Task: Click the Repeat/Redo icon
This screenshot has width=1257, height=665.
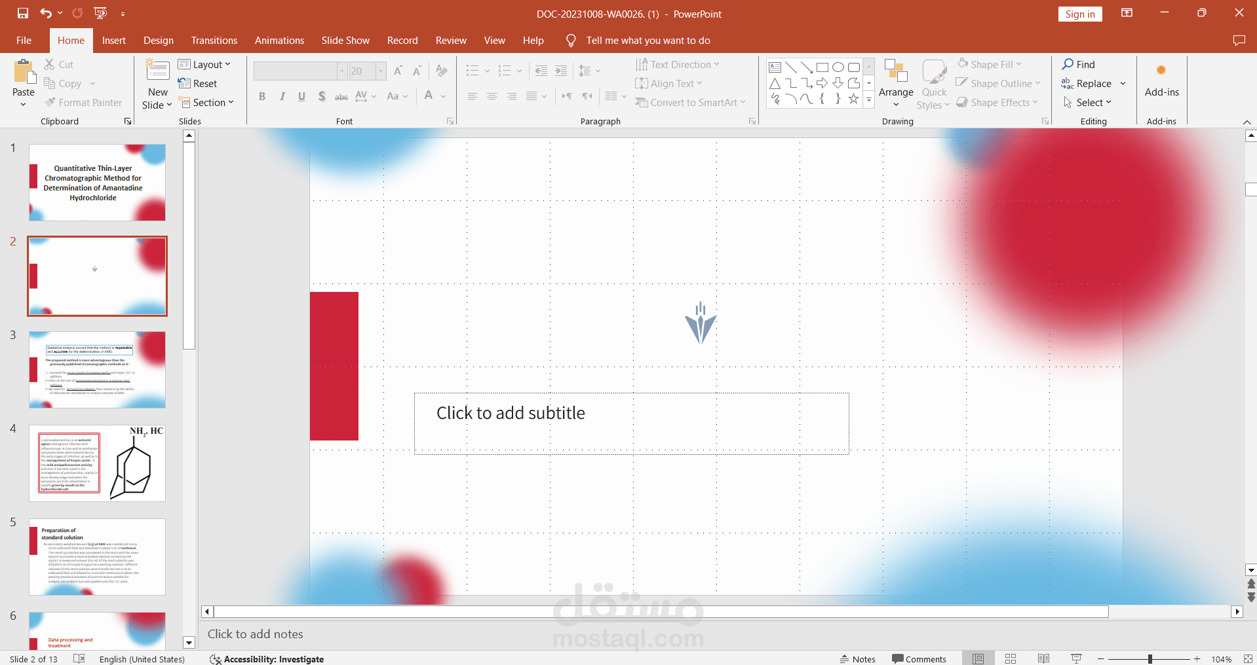Action: pyautogui.click(x=77, y=13)
